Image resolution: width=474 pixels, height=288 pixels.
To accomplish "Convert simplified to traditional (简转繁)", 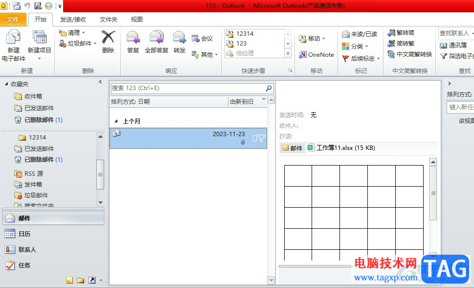I will (x=401, y=44).
